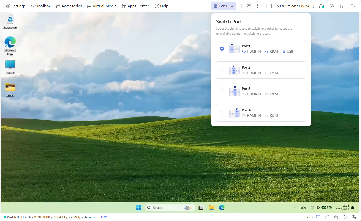
Task: Click the Port2 name label
Action: coord(246,67)
